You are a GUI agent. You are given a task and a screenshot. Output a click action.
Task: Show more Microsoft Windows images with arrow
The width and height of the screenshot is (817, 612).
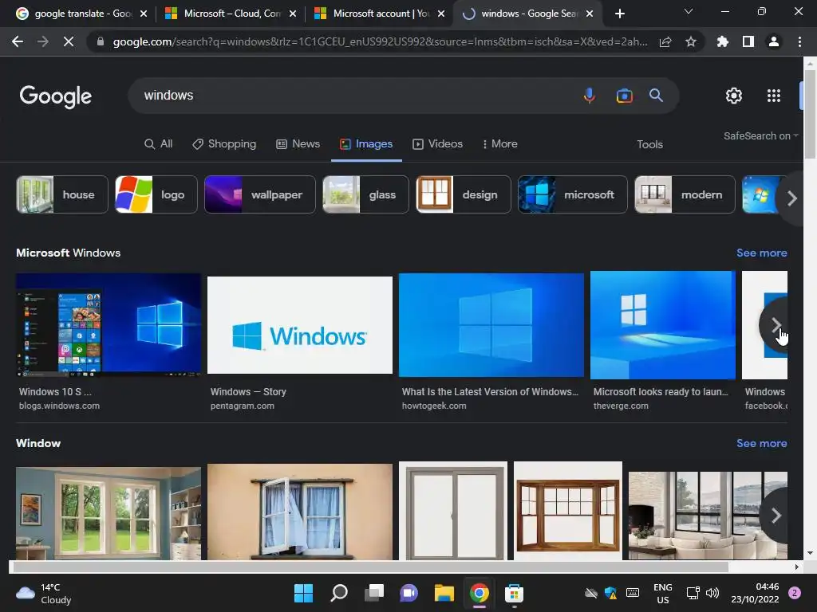click(x=776, y=325)
